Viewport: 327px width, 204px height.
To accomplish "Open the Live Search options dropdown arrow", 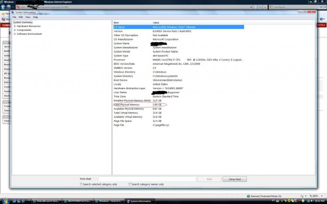I will pos(325,7).
